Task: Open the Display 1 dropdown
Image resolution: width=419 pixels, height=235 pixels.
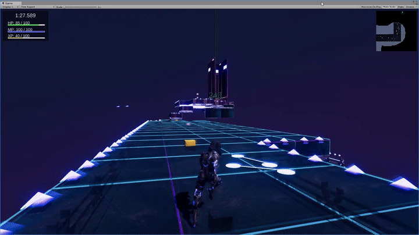Action: (10, 6)
